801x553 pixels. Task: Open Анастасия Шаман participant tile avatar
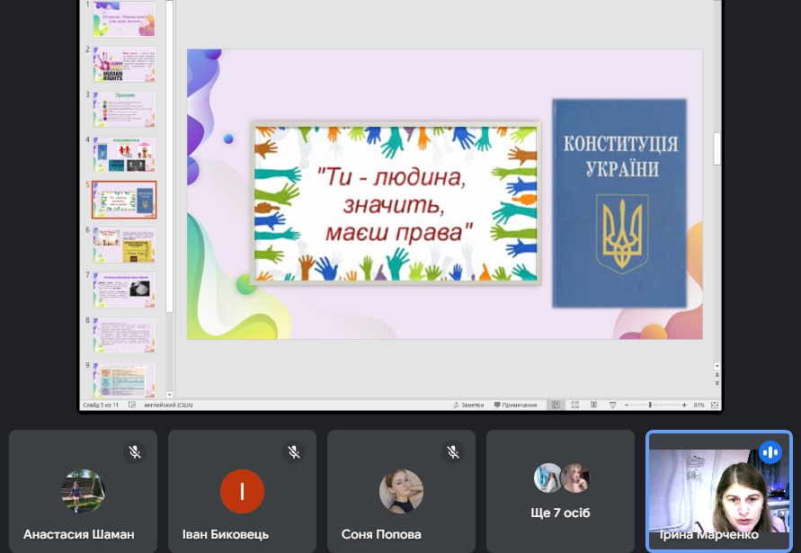pyautogui.click(x=84, y=491)
